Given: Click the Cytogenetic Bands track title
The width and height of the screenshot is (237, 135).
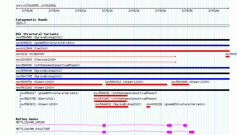Looking at the screenshot, I should [x=32, y=20].
